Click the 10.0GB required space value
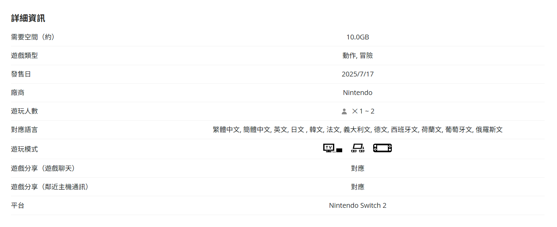Viewport: 557px width, 227px height. click(x=357, y=37)
